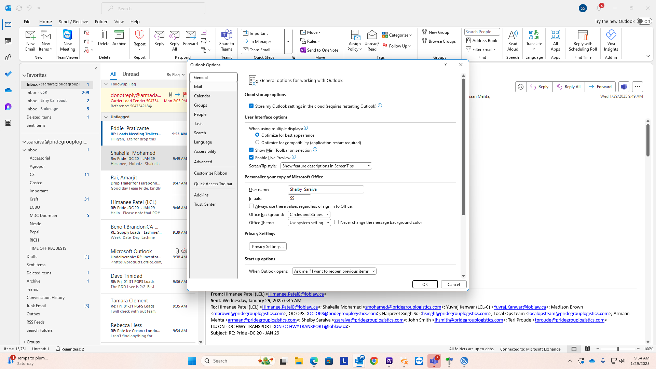This screenshot has width=656, height=369.
Task: Click Privacy Settings button
Action: click(x=268, y=246)
